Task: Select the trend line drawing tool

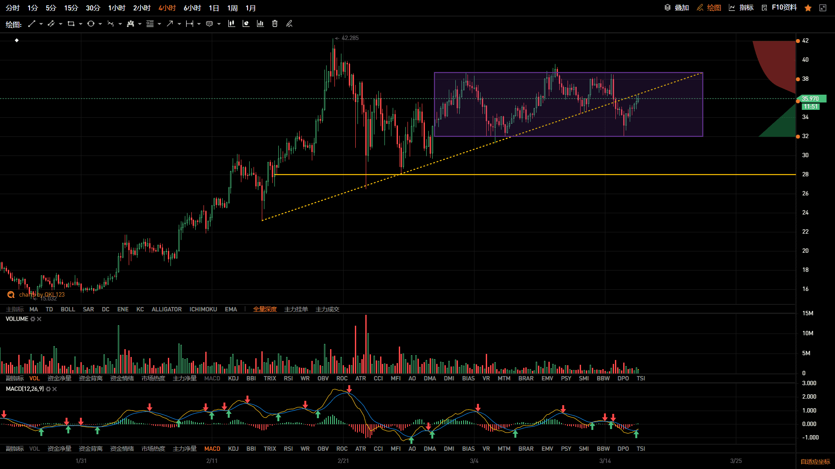Action: [x=31, y=24]
